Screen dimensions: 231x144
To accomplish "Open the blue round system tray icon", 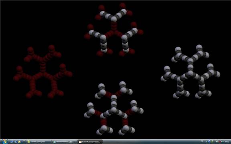I will [209, 142].
